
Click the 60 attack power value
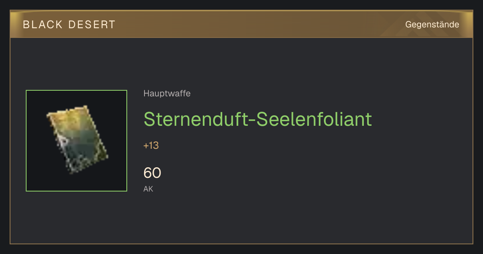(152, 173)
